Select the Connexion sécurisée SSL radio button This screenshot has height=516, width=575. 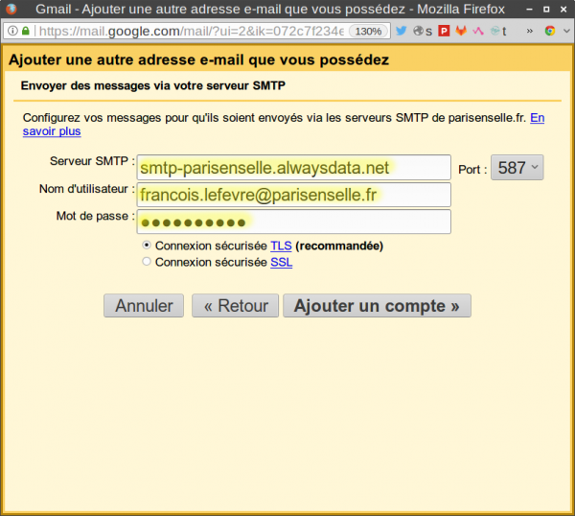tap(147, 262)
